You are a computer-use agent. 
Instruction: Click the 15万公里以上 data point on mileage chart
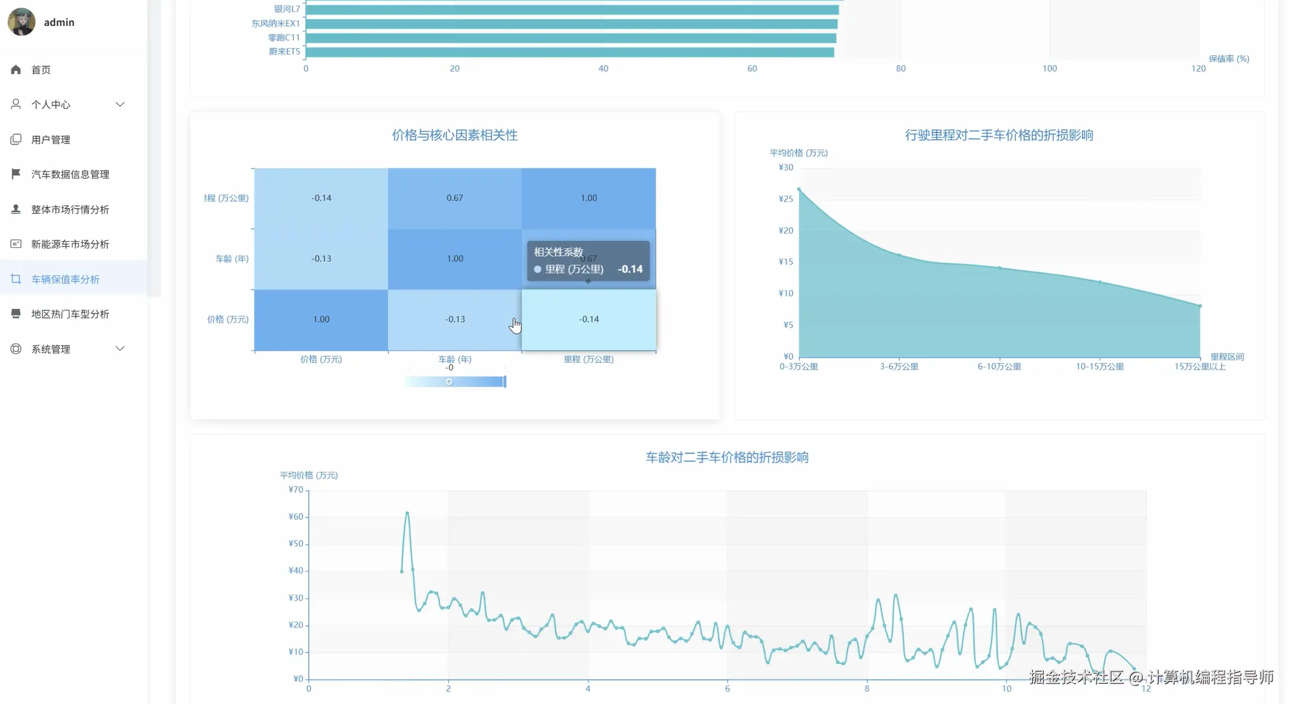[x=1200, y=306]
